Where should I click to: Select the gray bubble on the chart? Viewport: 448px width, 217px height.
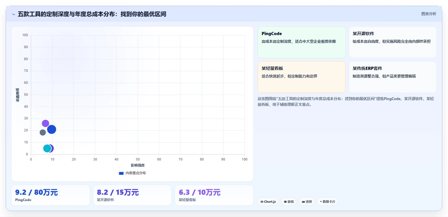[43, 132]
